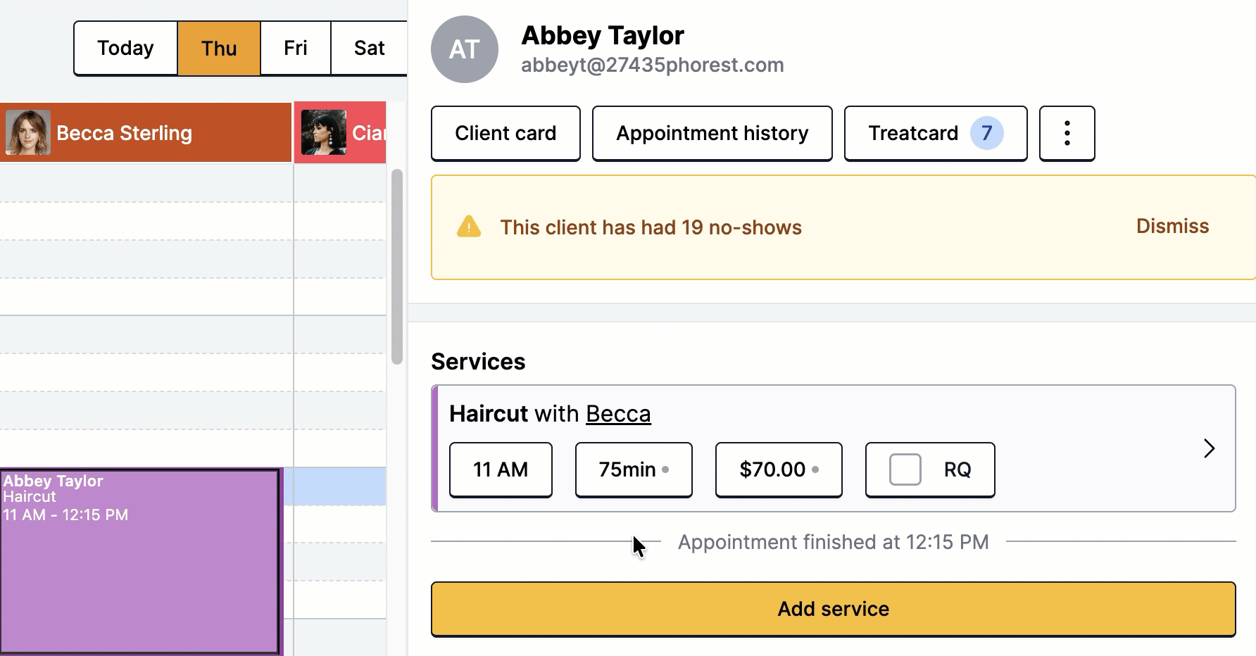The image size is (1256, 656).
Task: Open the Client card
Action: click(505, 133)
